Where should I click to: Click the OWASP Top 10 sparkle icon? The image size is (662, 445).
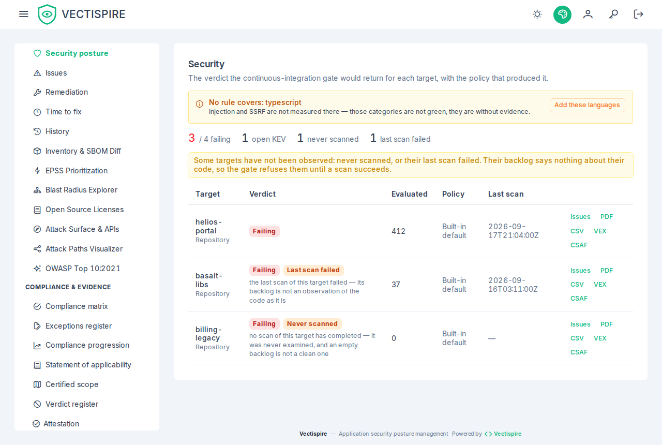tap(37, 269)
